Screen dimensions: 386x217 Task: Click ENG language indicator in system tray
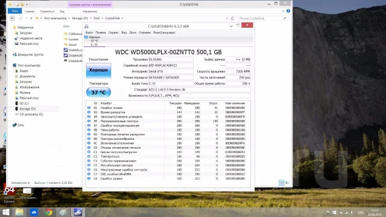(361, 212)
